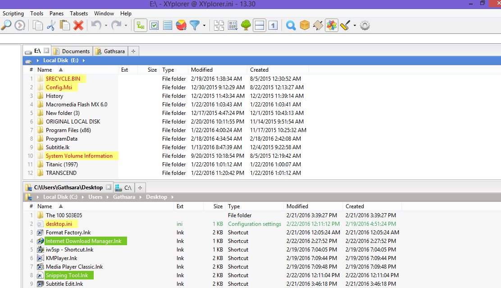Click KMPlayer.lnk file icon

[40, 258]
